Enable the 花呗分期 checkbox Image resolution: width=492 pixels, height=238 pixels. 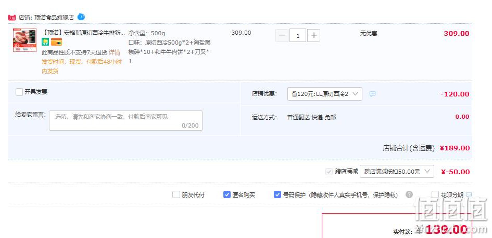point(435,194)
